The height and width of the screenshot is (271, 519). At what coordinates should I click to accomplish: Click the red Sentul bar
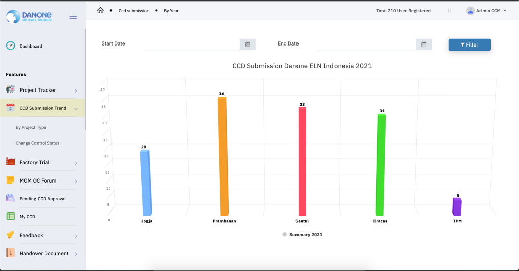click(302, 161)
